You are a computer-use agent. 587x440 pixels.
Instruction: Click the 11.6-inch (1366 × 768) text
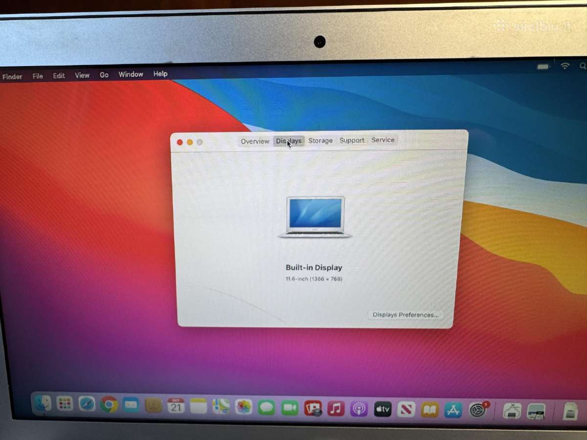click(x=314, y=279)
